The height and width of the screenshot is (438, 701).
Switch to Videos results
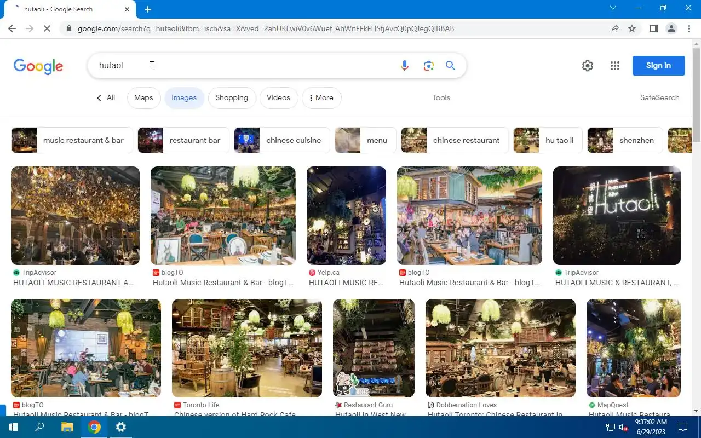pyautogui.click(x=278, y=98)
